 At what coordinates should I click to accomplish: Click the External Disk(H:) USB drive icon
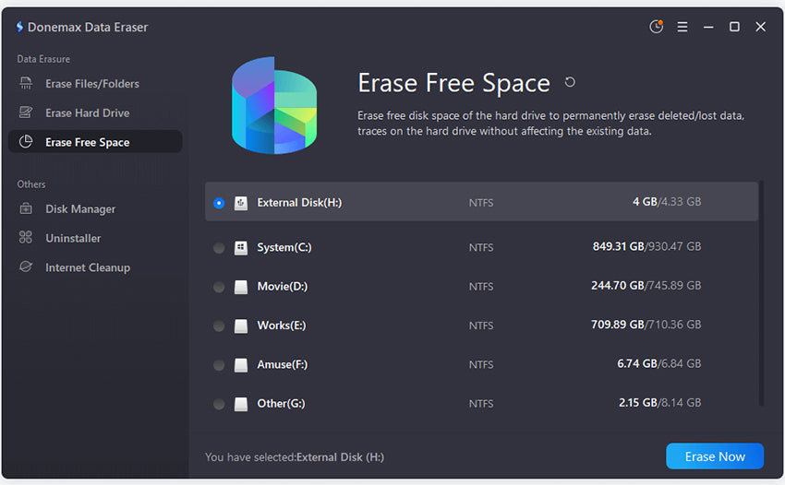pos(241,203)
